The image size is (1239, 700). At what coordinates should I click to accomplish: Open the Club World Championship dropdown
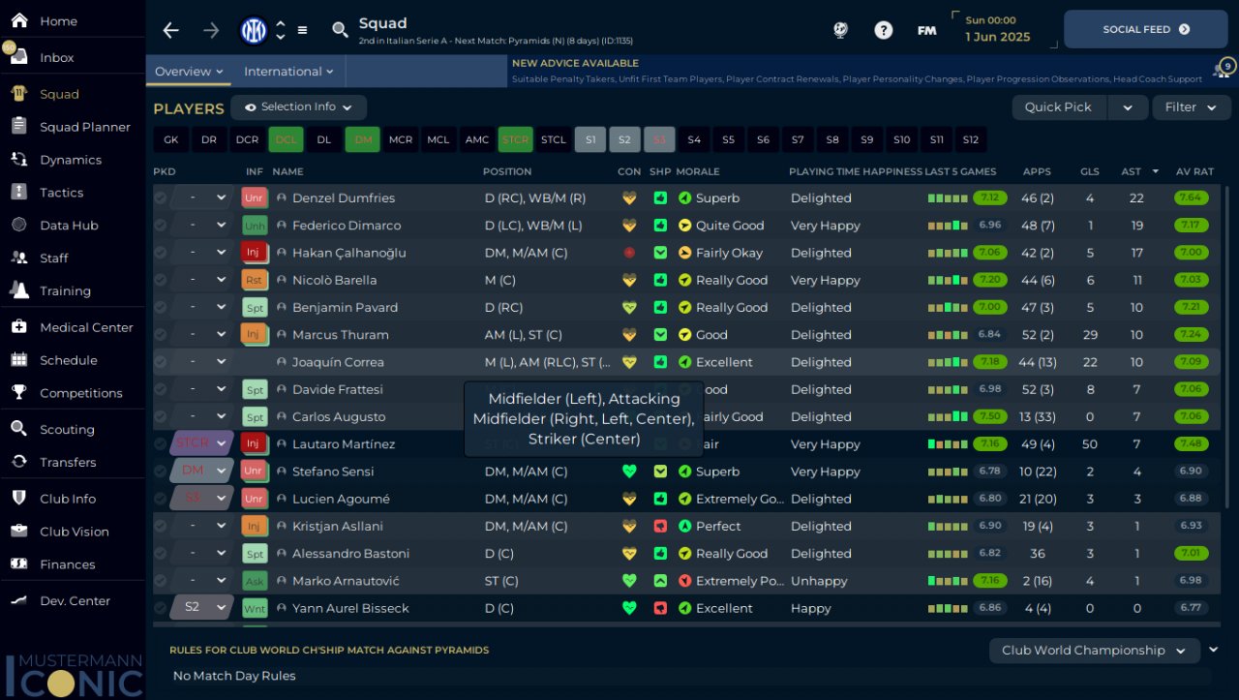pos(1095,651)
